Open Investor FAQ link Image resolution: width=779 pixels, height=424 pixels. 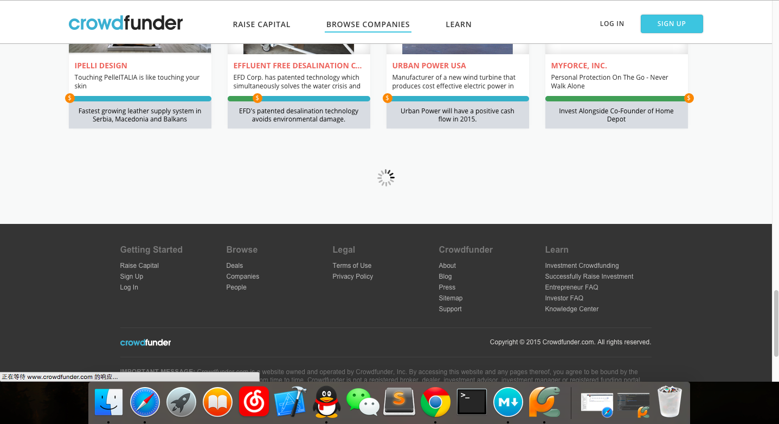(564, 298)
